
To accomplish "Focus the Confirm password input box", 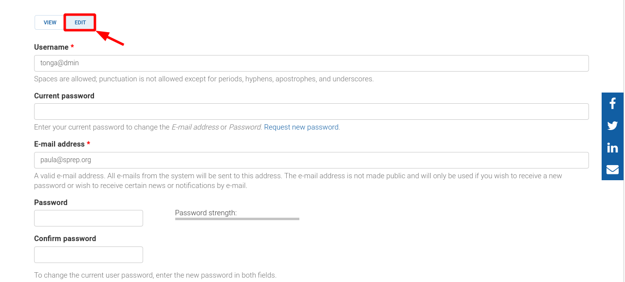I will 89,255.
